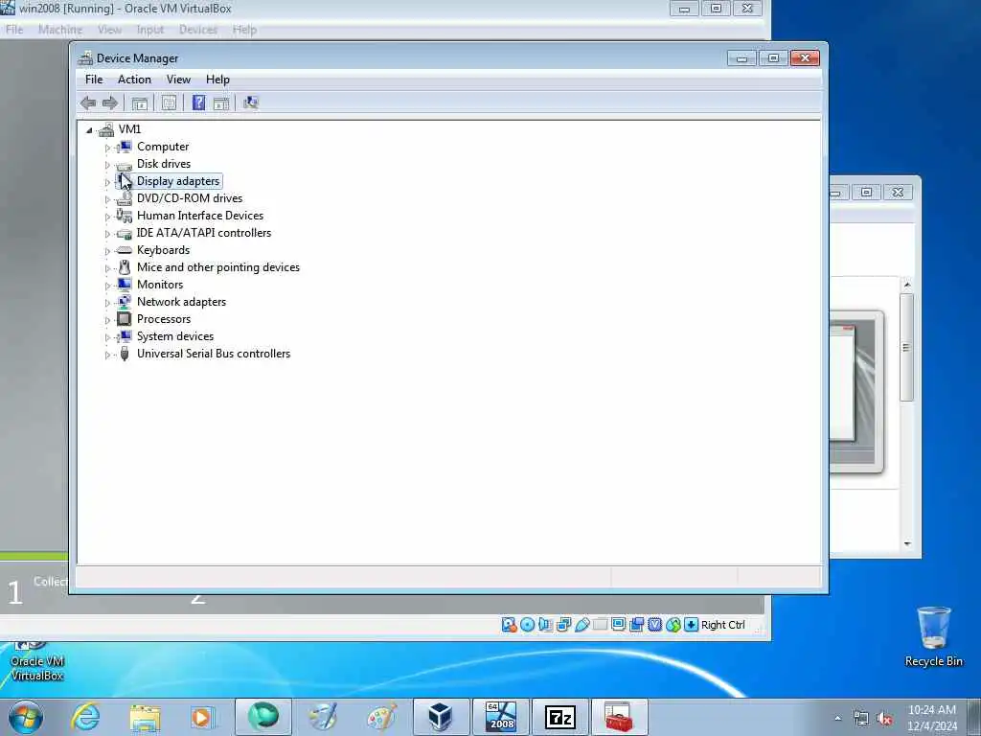Show hidden system tray icons
981x736 pixels.
pyautogui.click(x=837, y=718)
